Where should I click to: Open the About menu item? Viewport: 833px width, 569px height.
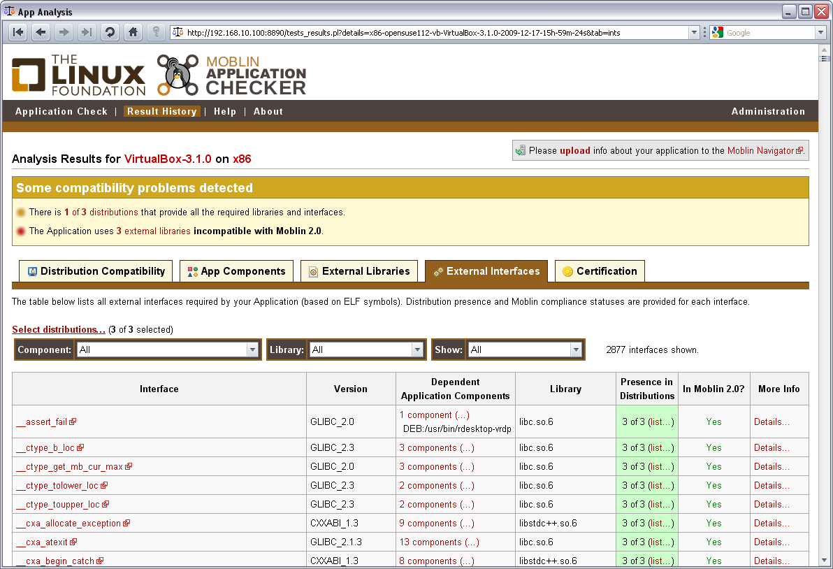pyautogui.click(x=268, y=112)
